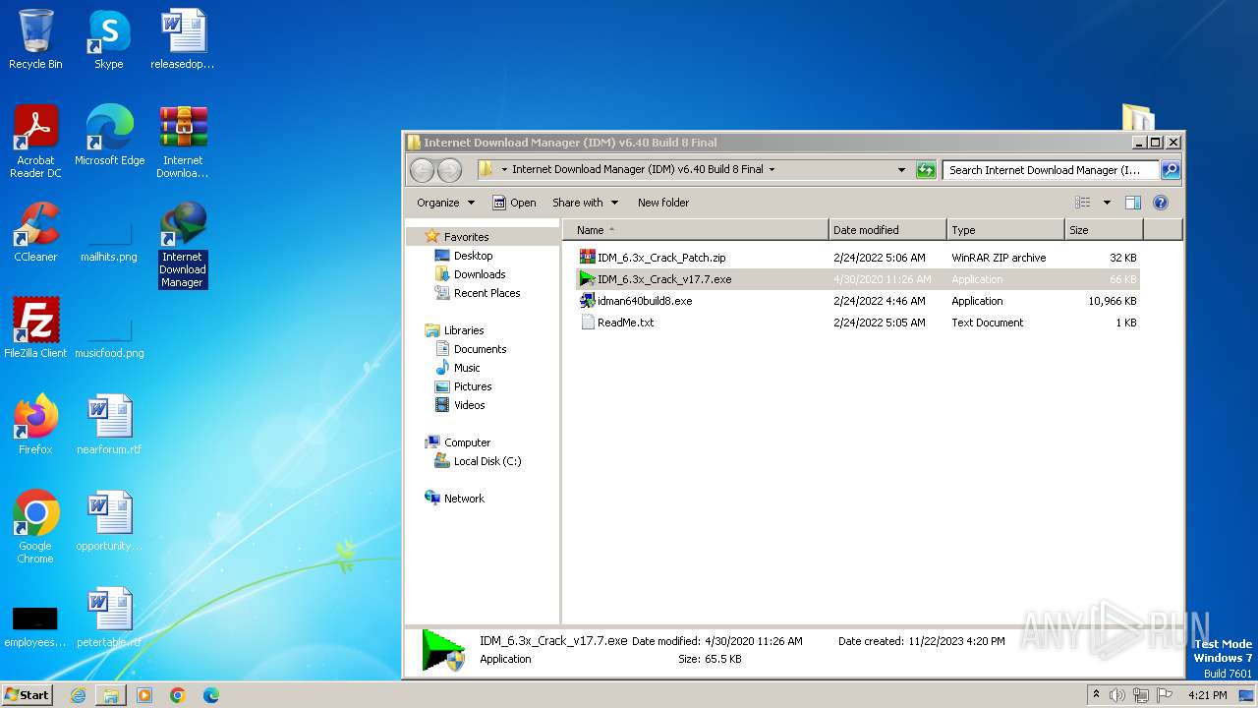
Task: Open the Organize menu
Action: coord(445,203)
